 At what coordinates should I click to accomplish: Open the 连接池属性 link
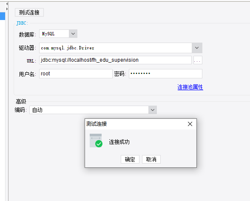coord(190,87)
